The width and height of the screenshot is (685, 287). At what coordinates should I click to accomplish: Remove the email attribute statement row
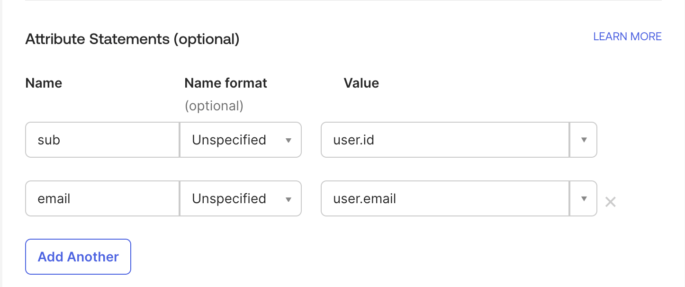point(611,202)
